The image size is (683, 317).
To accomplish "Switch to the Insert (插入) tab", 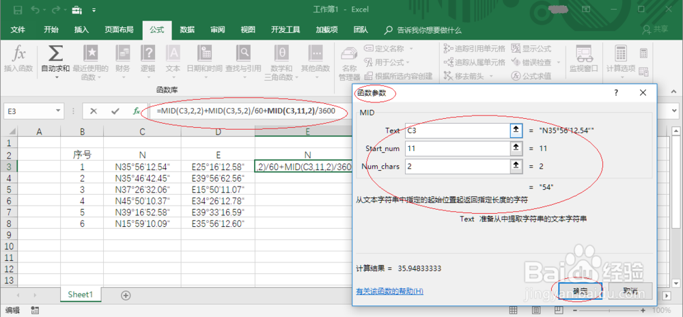I will click(81, 29).
